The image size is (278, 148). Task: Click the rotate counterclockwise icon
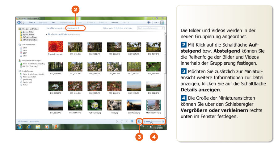(117, 121)
